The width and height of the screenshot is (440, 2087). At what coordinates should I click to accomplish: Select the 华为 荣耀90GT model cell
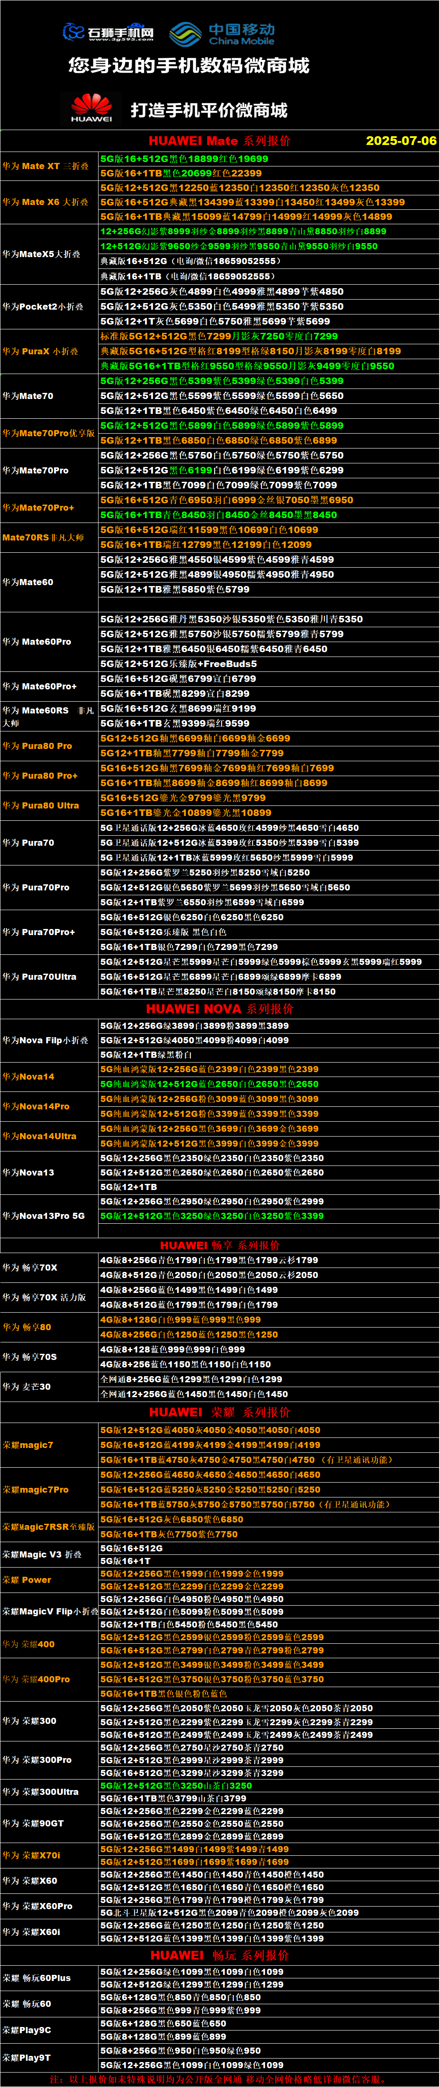tap(49, 1823)
